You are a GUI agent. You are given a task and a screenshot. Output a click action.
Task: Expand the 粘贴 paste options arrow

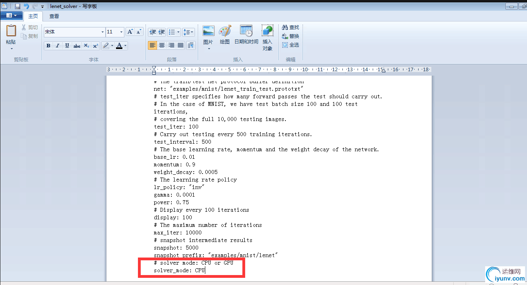11,49
